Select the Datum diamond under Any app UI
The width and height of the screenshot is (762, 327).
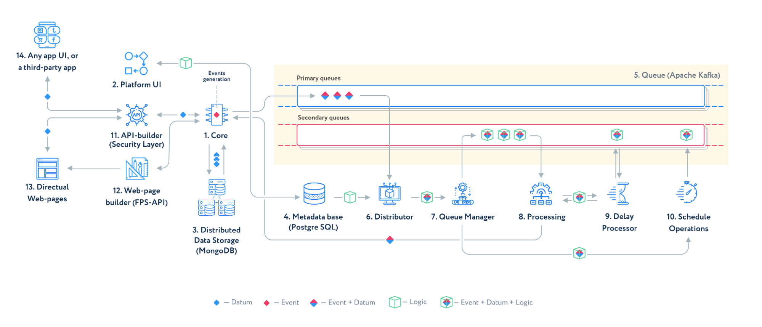tap(48, 97)
